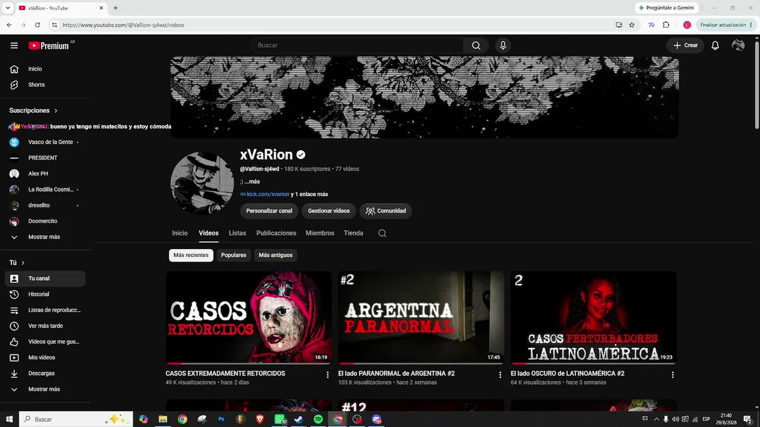The width and height of the screenshot is (760, 427).
Task: Follow the kick.com/xvarion link
Action: pyautogui.click(x=268, y=195)
